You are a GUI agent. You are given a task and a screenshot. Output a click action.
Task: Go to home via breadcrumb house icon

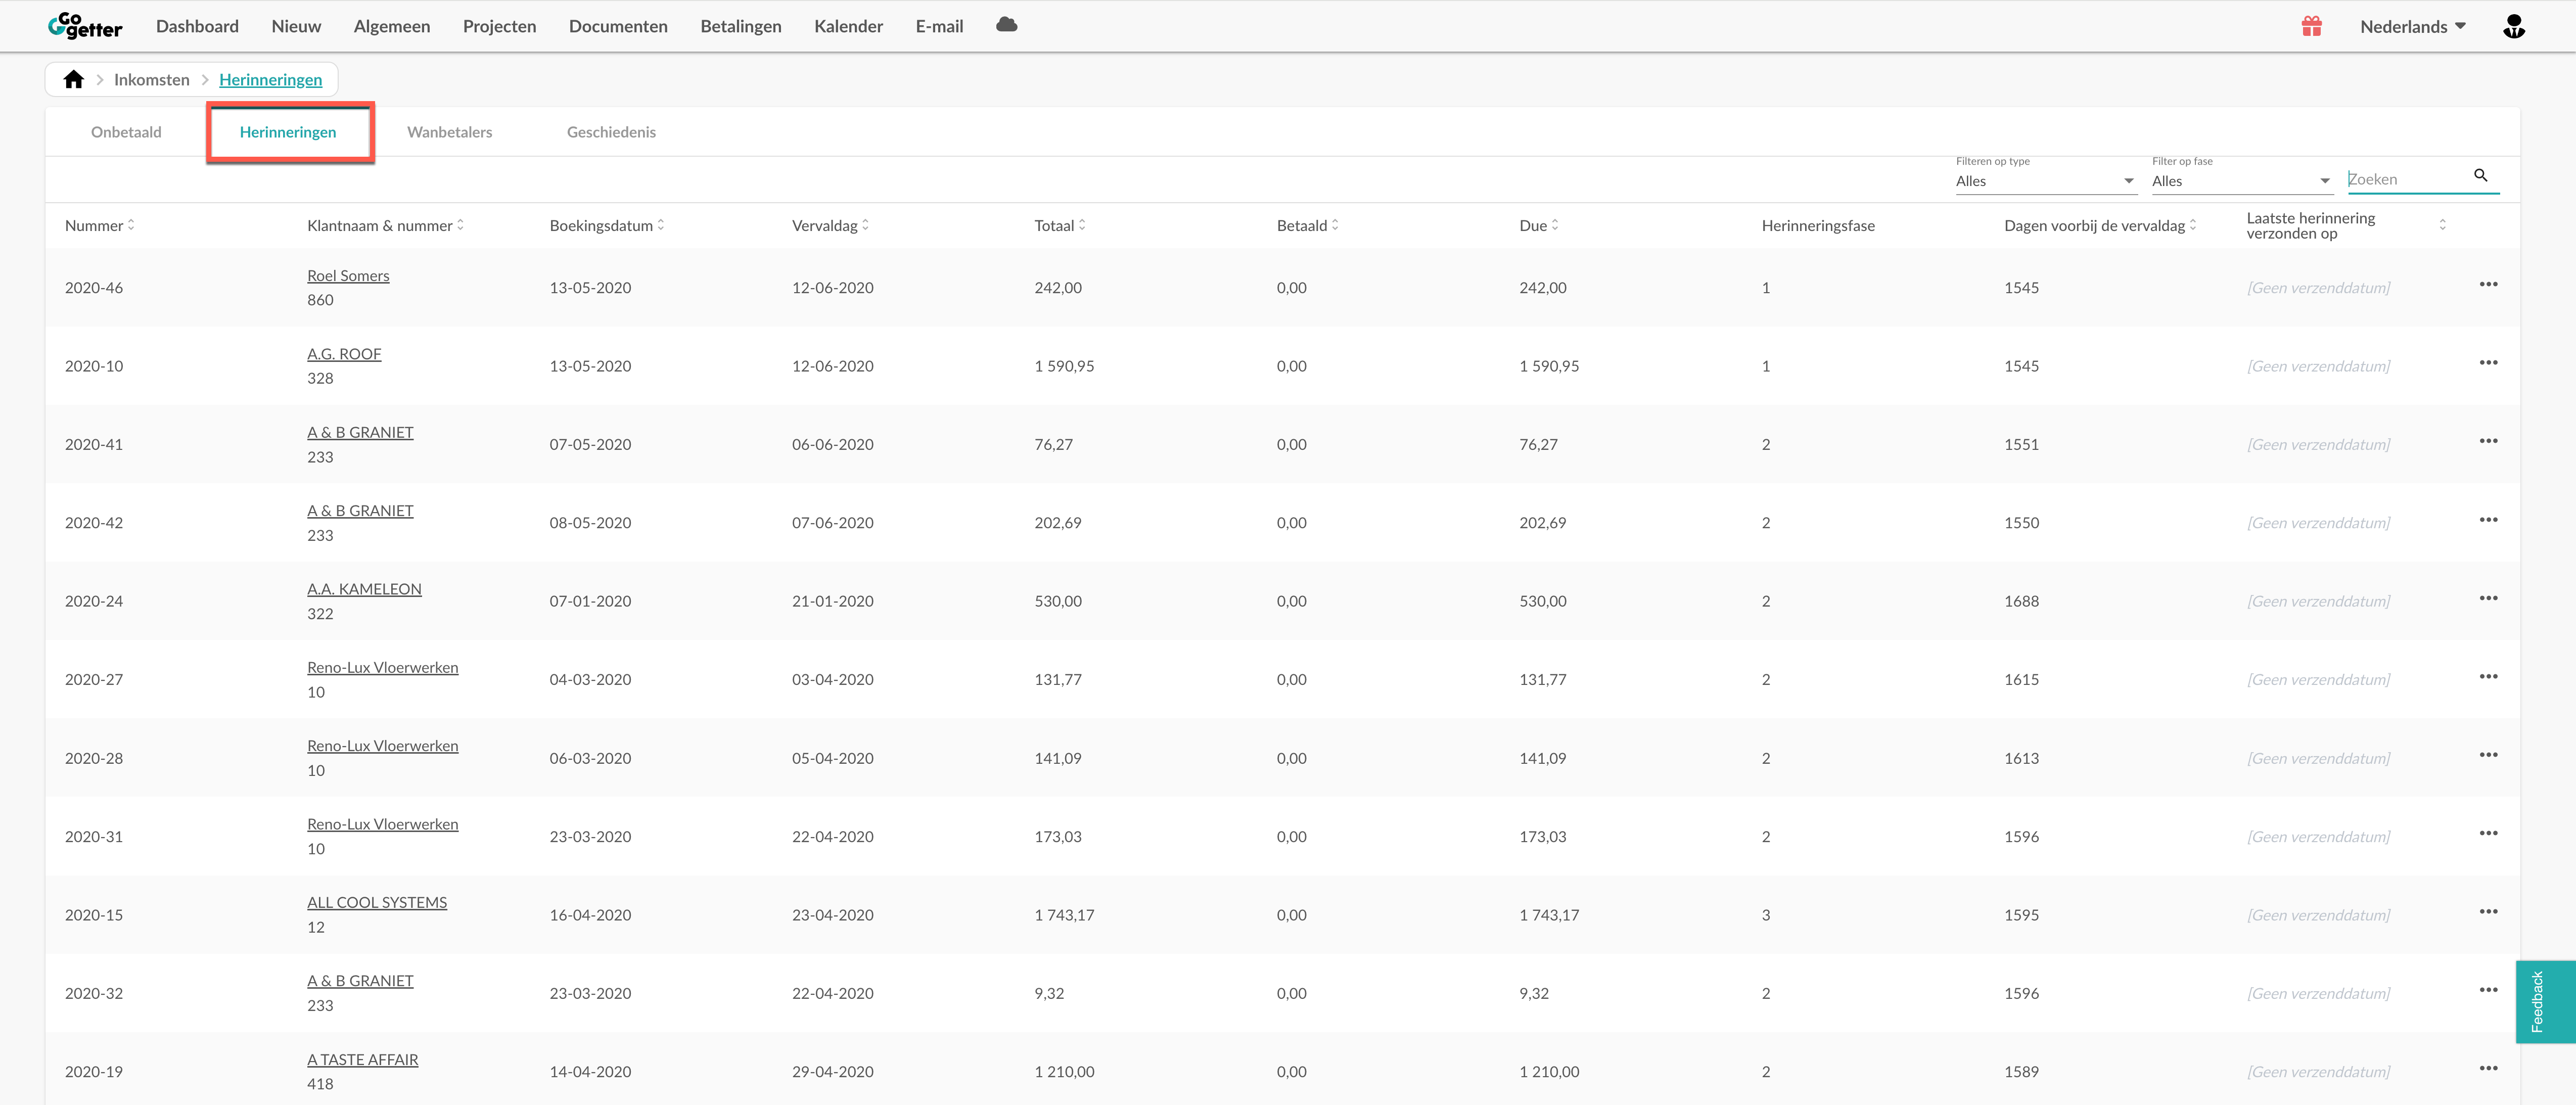pyautogui.click(x=74, y=79)
